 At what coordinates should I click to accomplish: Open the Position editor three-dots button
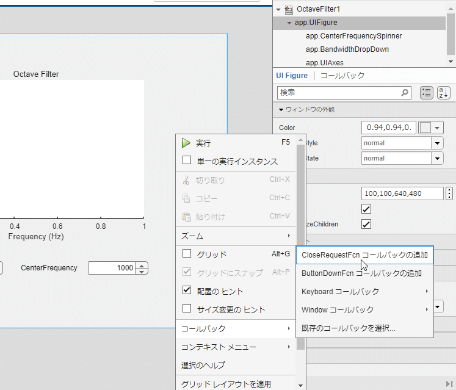(449, 193)
